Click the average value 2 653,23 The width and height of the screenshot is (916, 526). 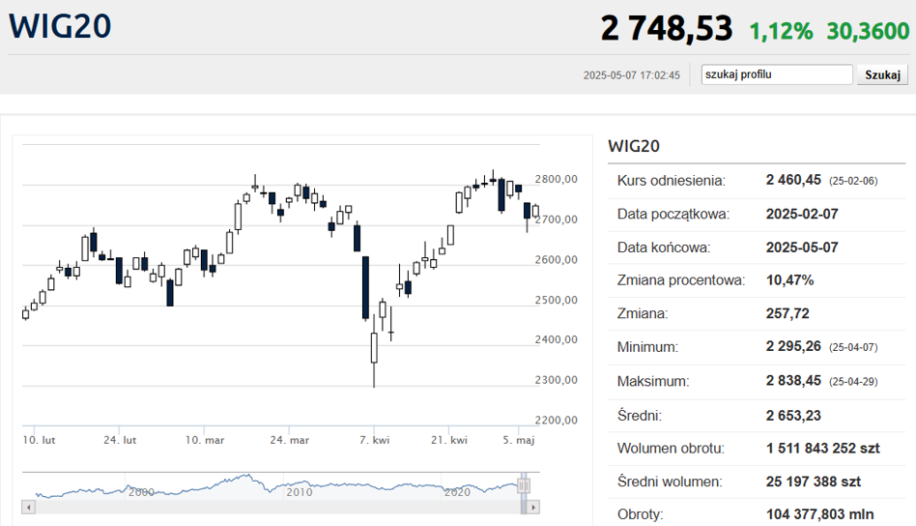point(793,416)
